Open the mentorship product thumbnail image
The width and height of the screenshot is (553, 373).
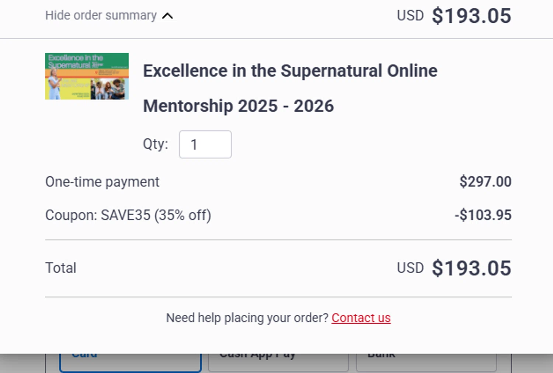[x=87, y=76]
